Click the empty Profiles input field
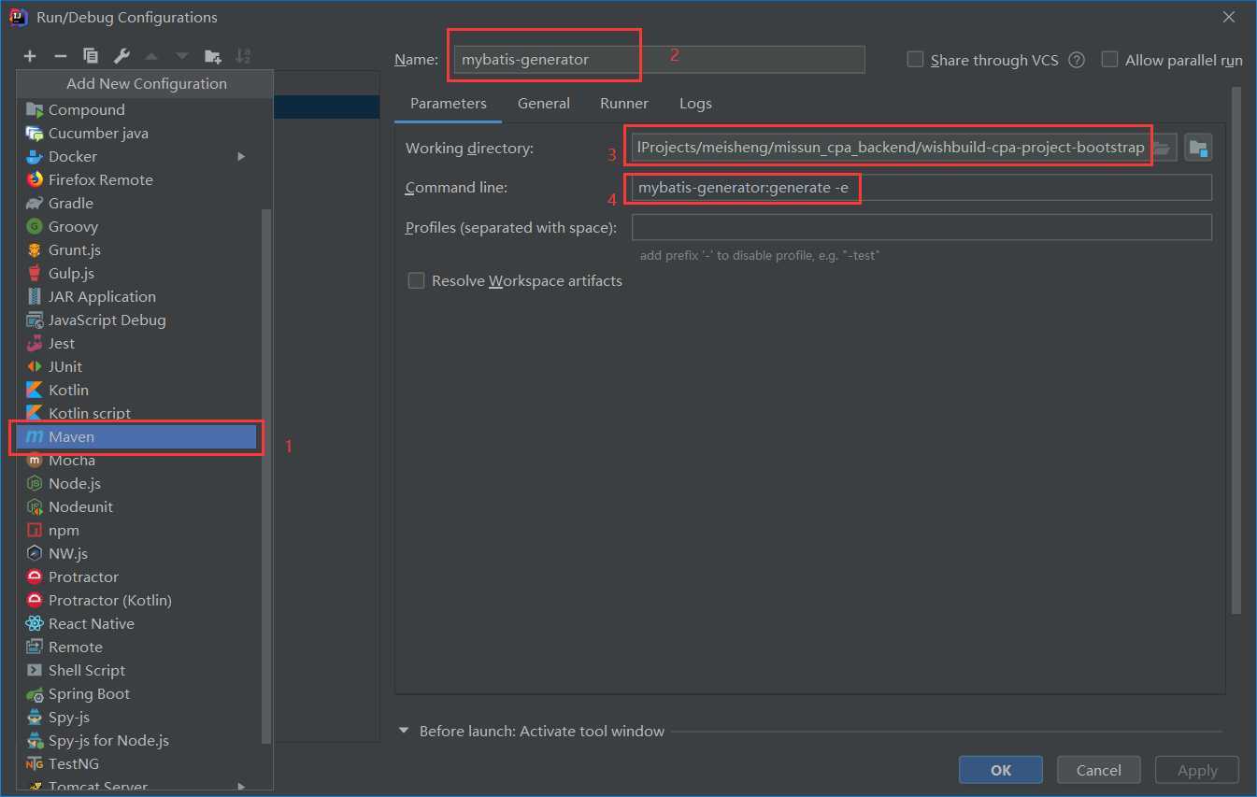 (x=921, y=227)
